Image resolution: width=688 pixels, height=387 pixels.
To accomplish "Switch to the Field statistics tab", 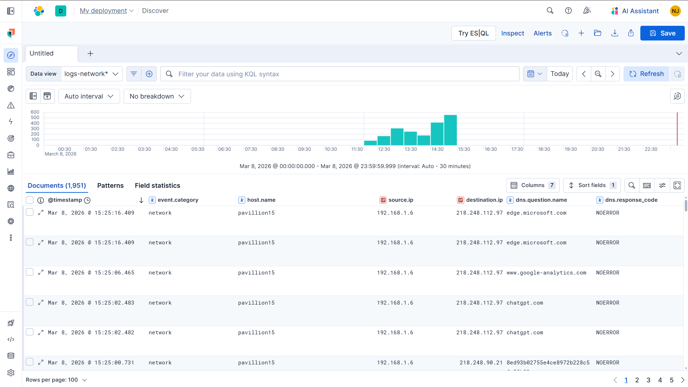I will 157,185.
